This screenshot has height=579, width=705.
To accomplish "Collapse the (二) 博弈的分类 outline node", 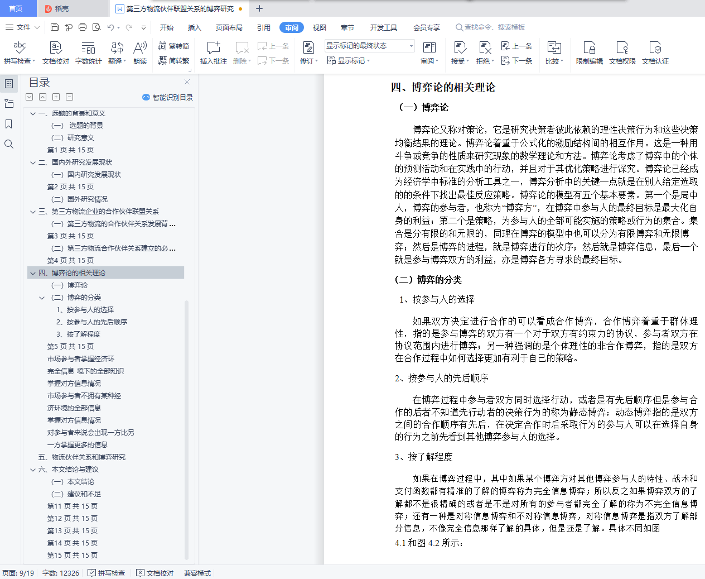I will [42, 298].
